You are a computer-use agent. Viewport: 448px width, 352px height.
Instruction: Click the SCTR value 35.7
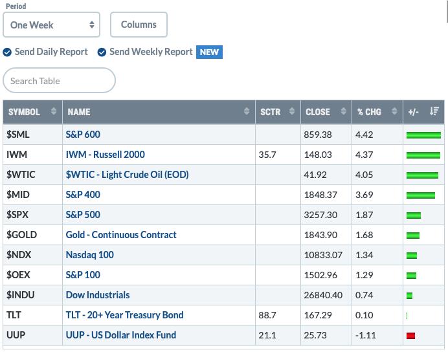[267, 155]
